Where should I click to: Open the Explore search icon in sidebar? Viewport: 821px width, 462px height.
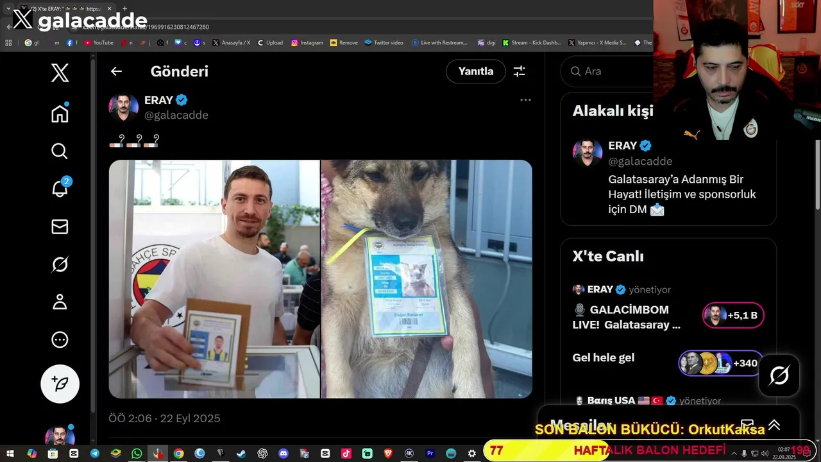(x=60, y=151)
